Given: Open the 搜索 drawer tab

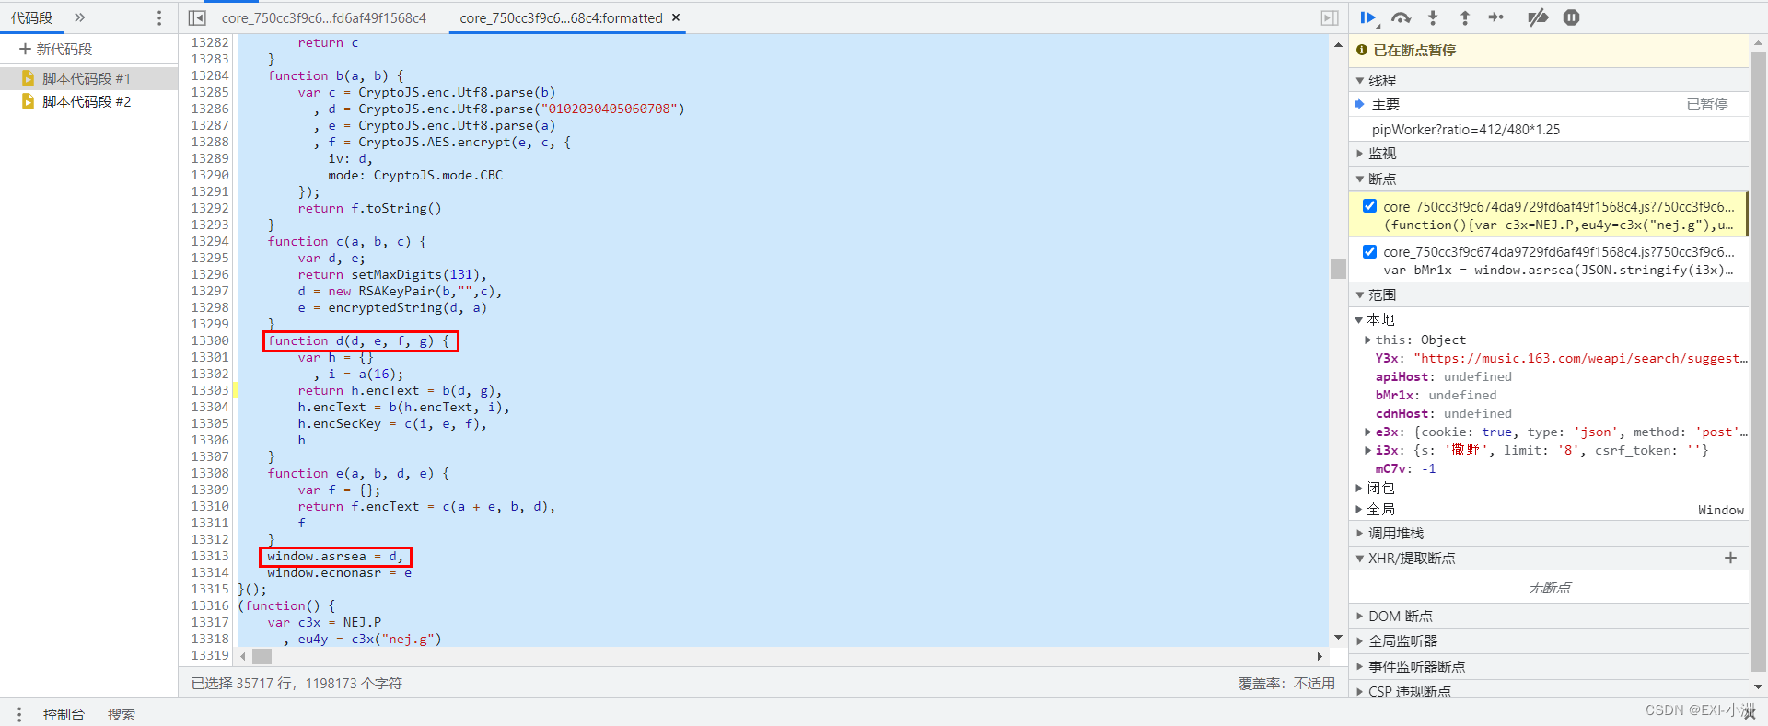Looking at the screenshot, I should point(122,714).
